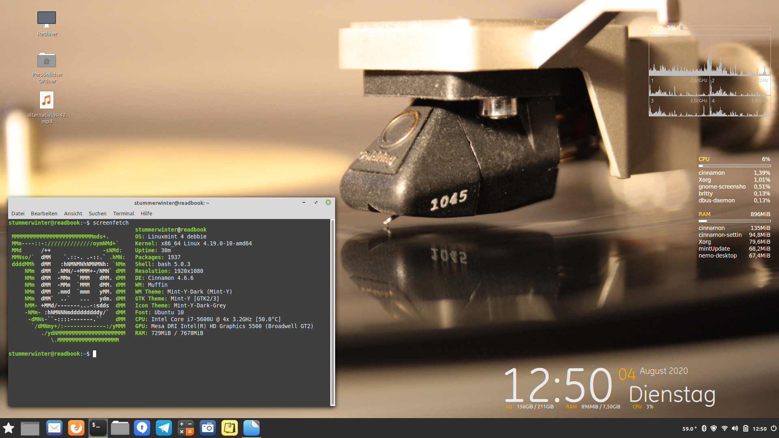This screenshot has width=779, height=438.
Task: Click the 'Kernel: x86_64 Linux' line
Action: (x=194, y=243)
